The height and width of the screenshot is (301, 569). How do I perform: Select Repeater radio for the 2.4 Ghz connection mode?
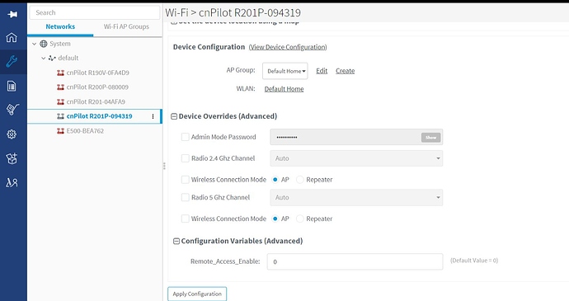pyautogui.click(x=299, y=180)
